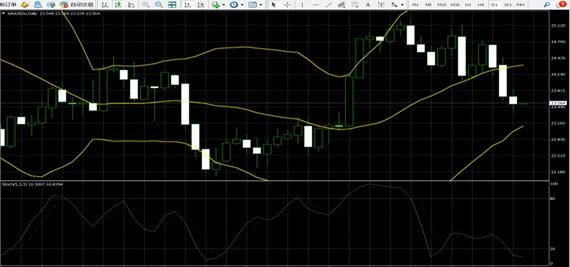Image resolution: width=570 pixels, height=267 pixels.
Task: Select the W1 weekly timeframe
Action: pyautogui.click(x=507, y=5)
